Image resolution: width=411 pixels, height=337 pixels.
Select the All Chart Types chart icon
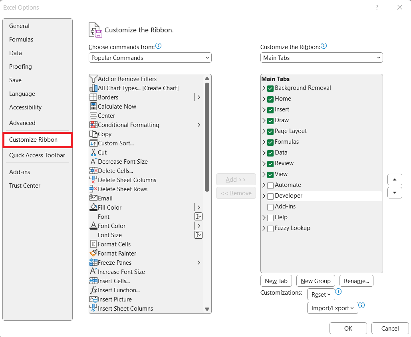(93, 88)
